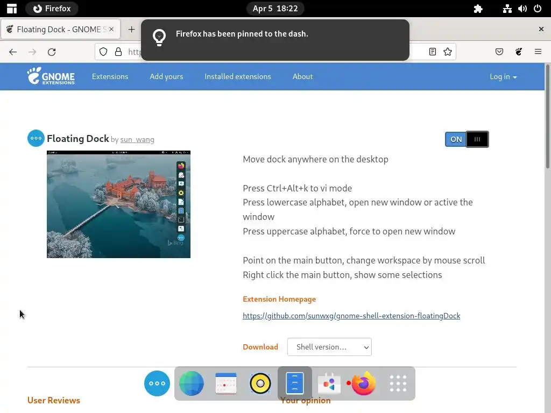Show the applications grid from dock
The image size is (551, 413).
[x=398, y=383]
